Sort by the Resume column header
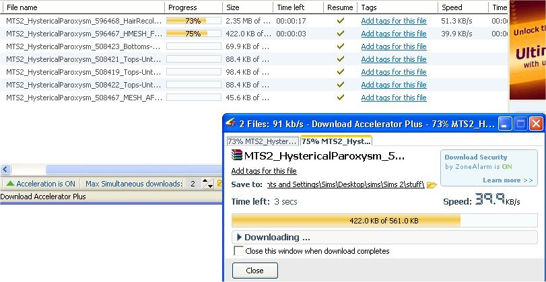This screenshot has width=546, height=282. (340, 7)
